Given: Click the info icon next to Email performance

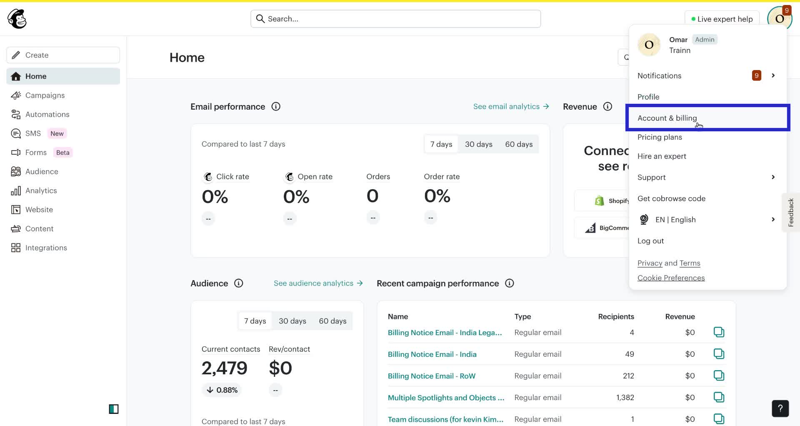Looking at the screenshot, I should click(x=276, y=107).
